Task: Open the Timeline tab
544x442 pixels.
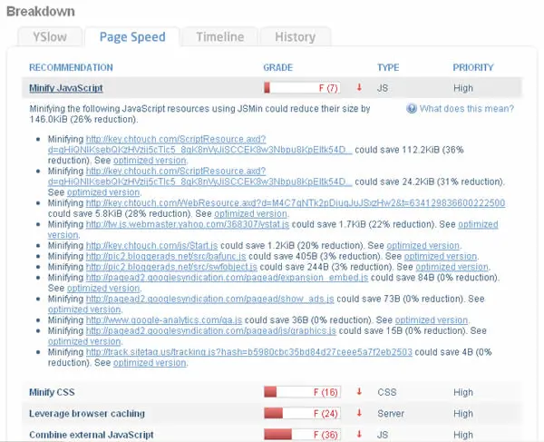Action: 220,37
